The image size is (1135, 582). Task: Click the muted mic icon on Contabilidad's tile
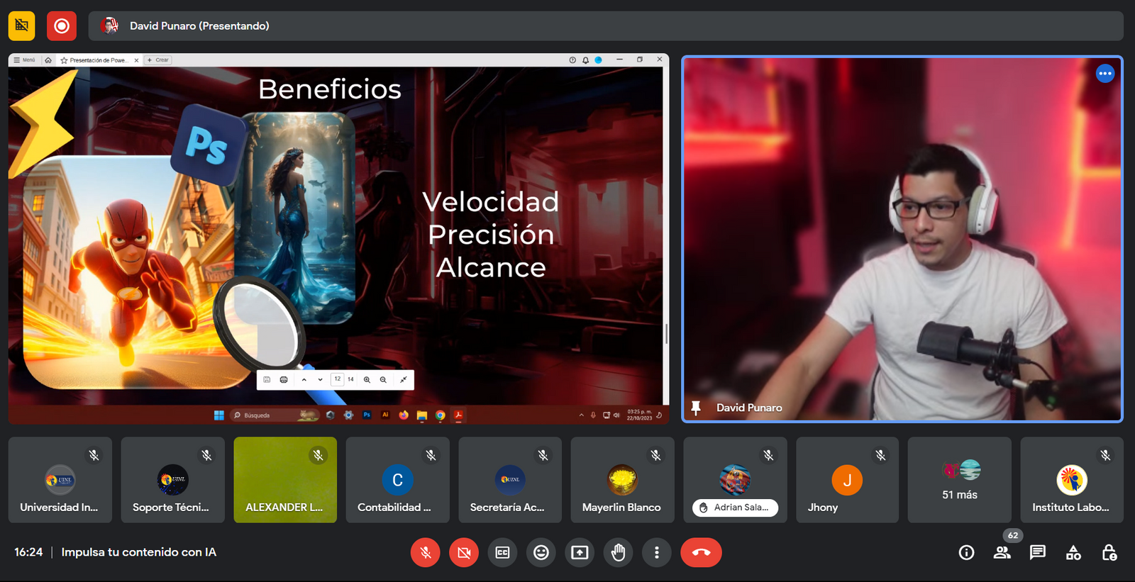coord(431,455)
